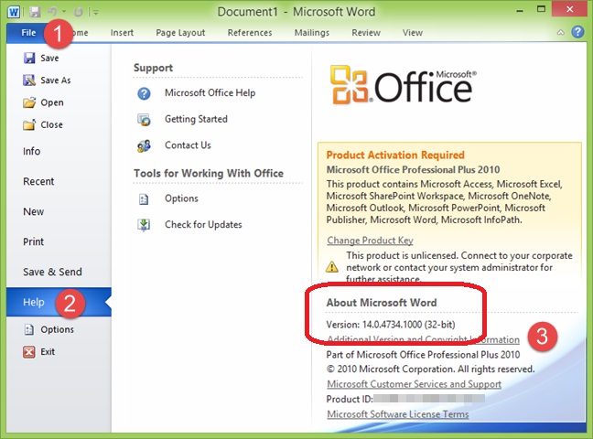Open Microsoft Office Help under Support
Image resolution: width=593 pixels, height=439 pixels.
(x=210, y=92)
